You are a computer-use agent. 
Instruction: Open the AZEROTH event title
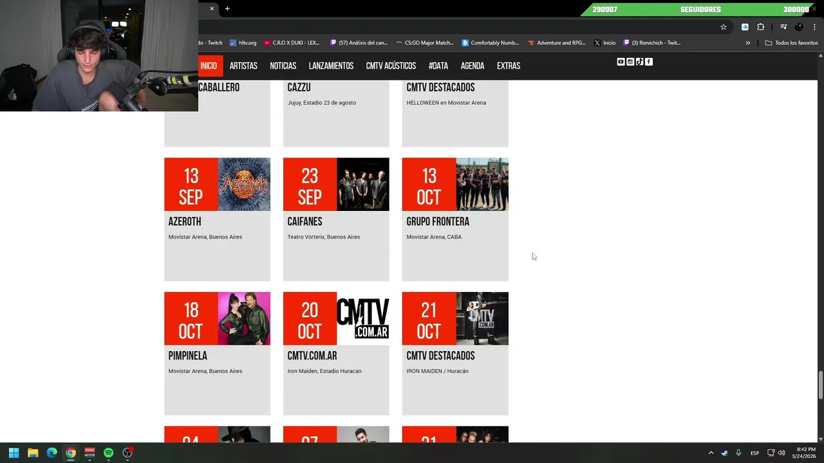[x=185, y=222]
